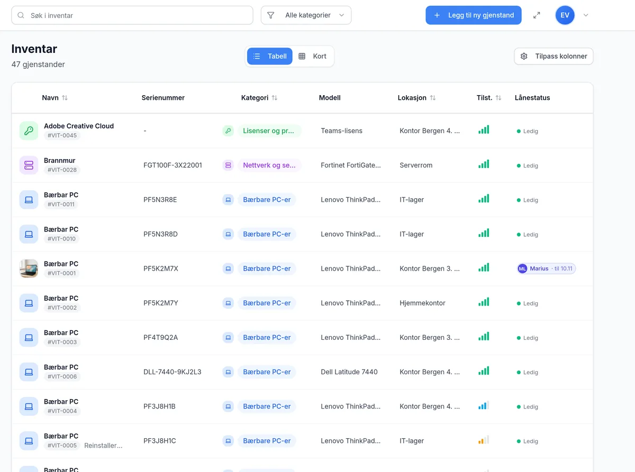
Task: Click serial number FGT100F-3X22001
Action: (173, 165)
